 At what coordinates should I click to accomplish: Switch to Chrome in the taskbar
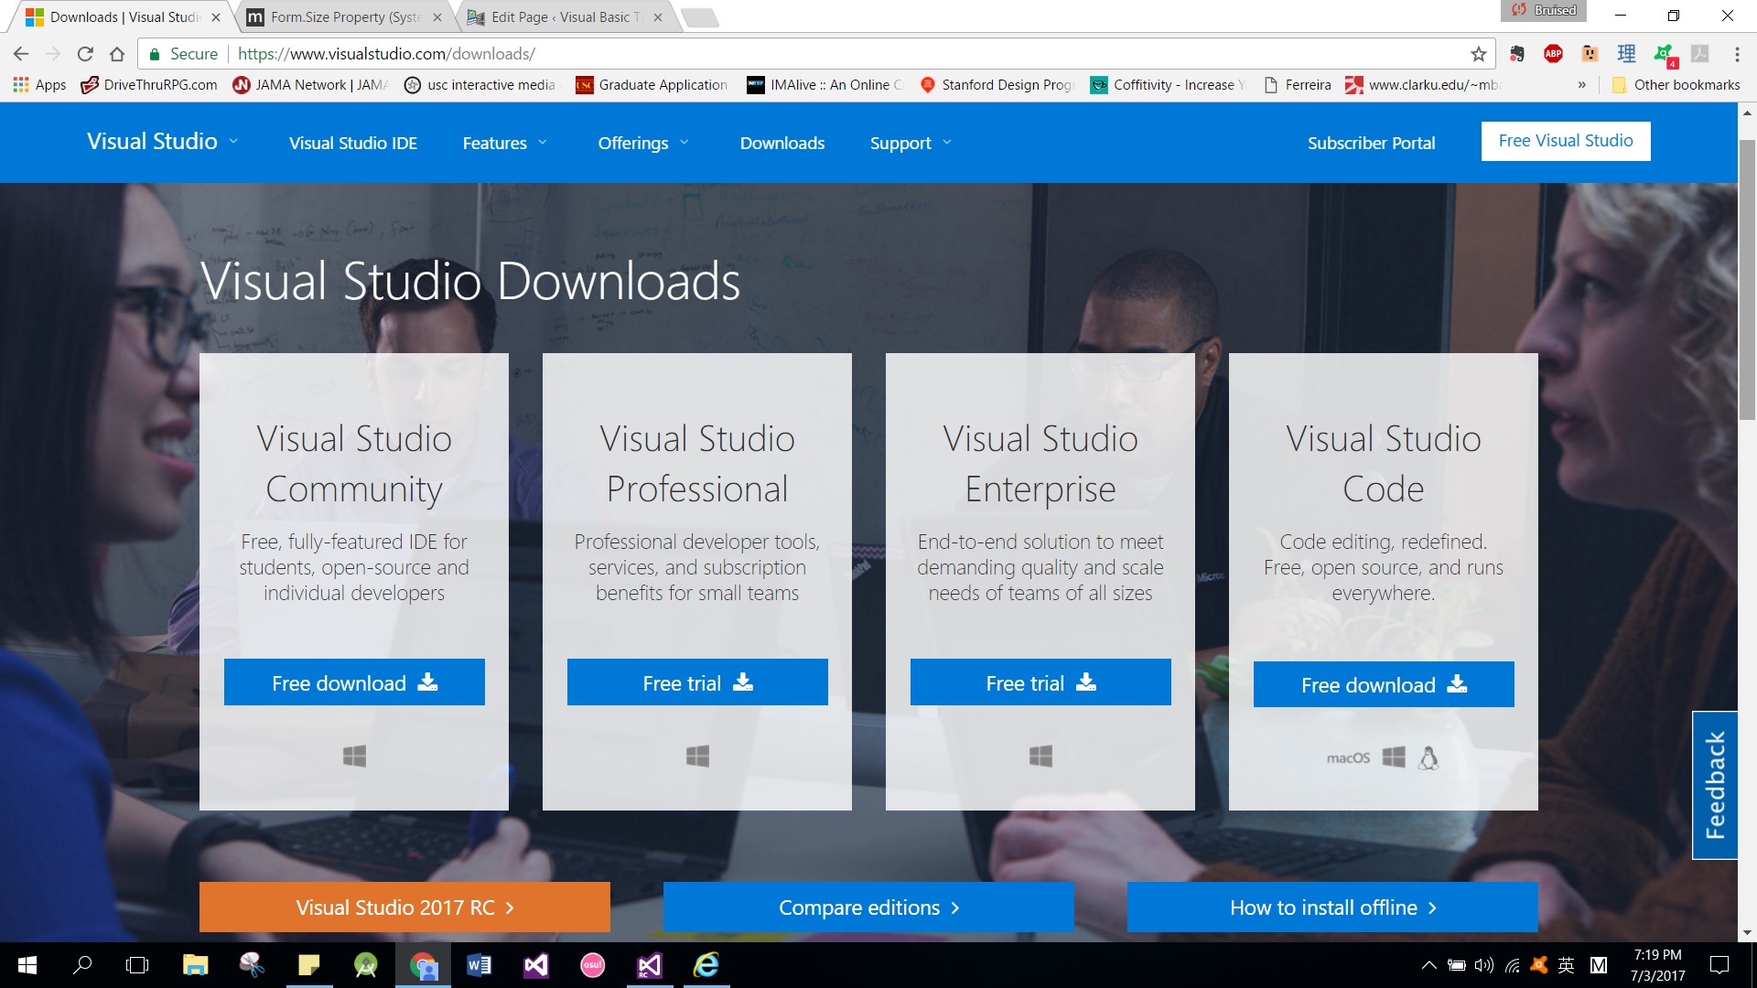click(x=423, y=965)
